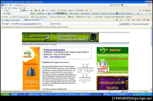Viewport: 153px width, 101px height.
Task: Click the browser Back arrow button
Action: 2,5
